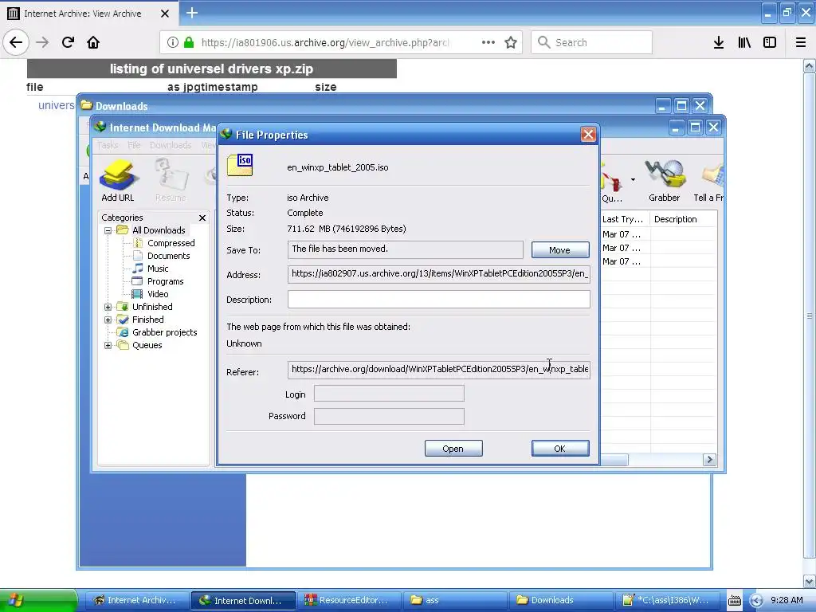Screen dimensions: 816x612
Task: Bookmark this page with the star
Action: (511, 42)
